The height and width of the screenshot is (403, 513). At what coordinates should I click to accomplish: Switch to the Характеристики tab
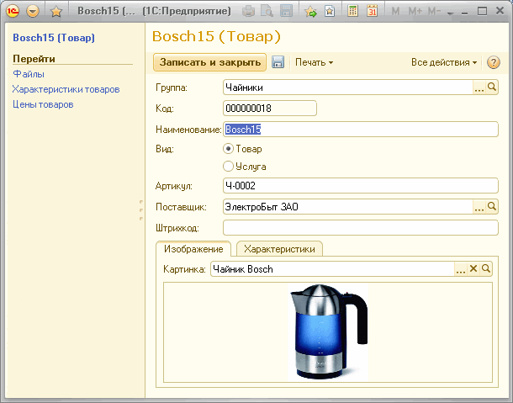(x=279, y=249)
